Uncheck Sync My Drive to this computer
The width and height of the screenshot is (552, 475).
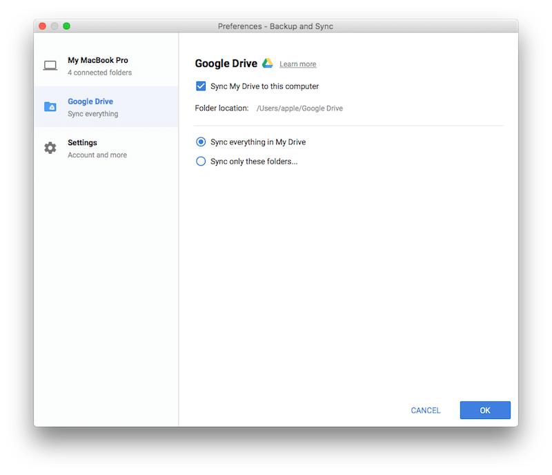(201, 86)
